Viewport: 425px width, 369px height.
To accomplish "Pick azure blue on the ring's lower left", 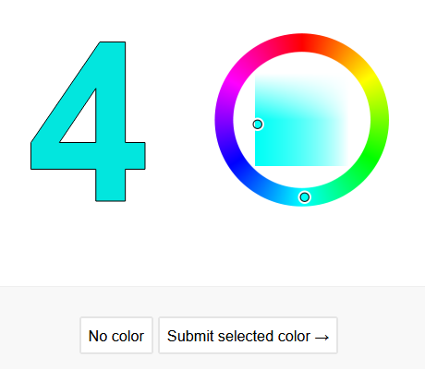I will point(263,187).
